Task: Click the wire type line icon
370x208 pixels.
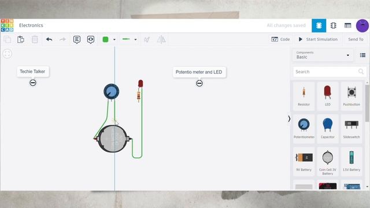Action: 126,39
